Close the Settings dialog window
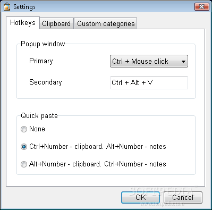The width and height of the screenshot is (212, 210). coord(201,7)
